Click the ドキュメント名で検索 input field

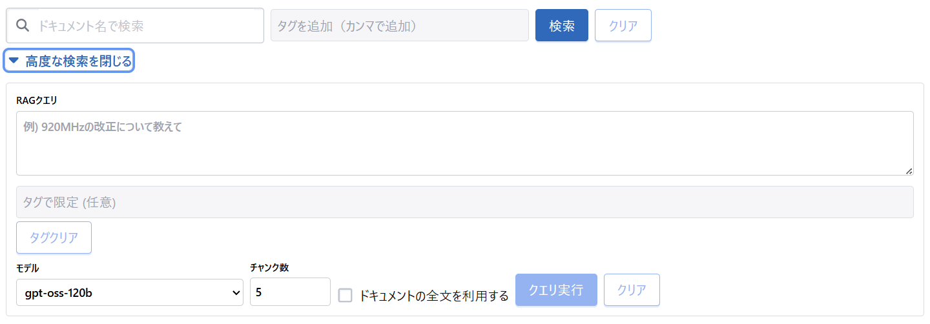pyautogui.click(x=135, y=25)
